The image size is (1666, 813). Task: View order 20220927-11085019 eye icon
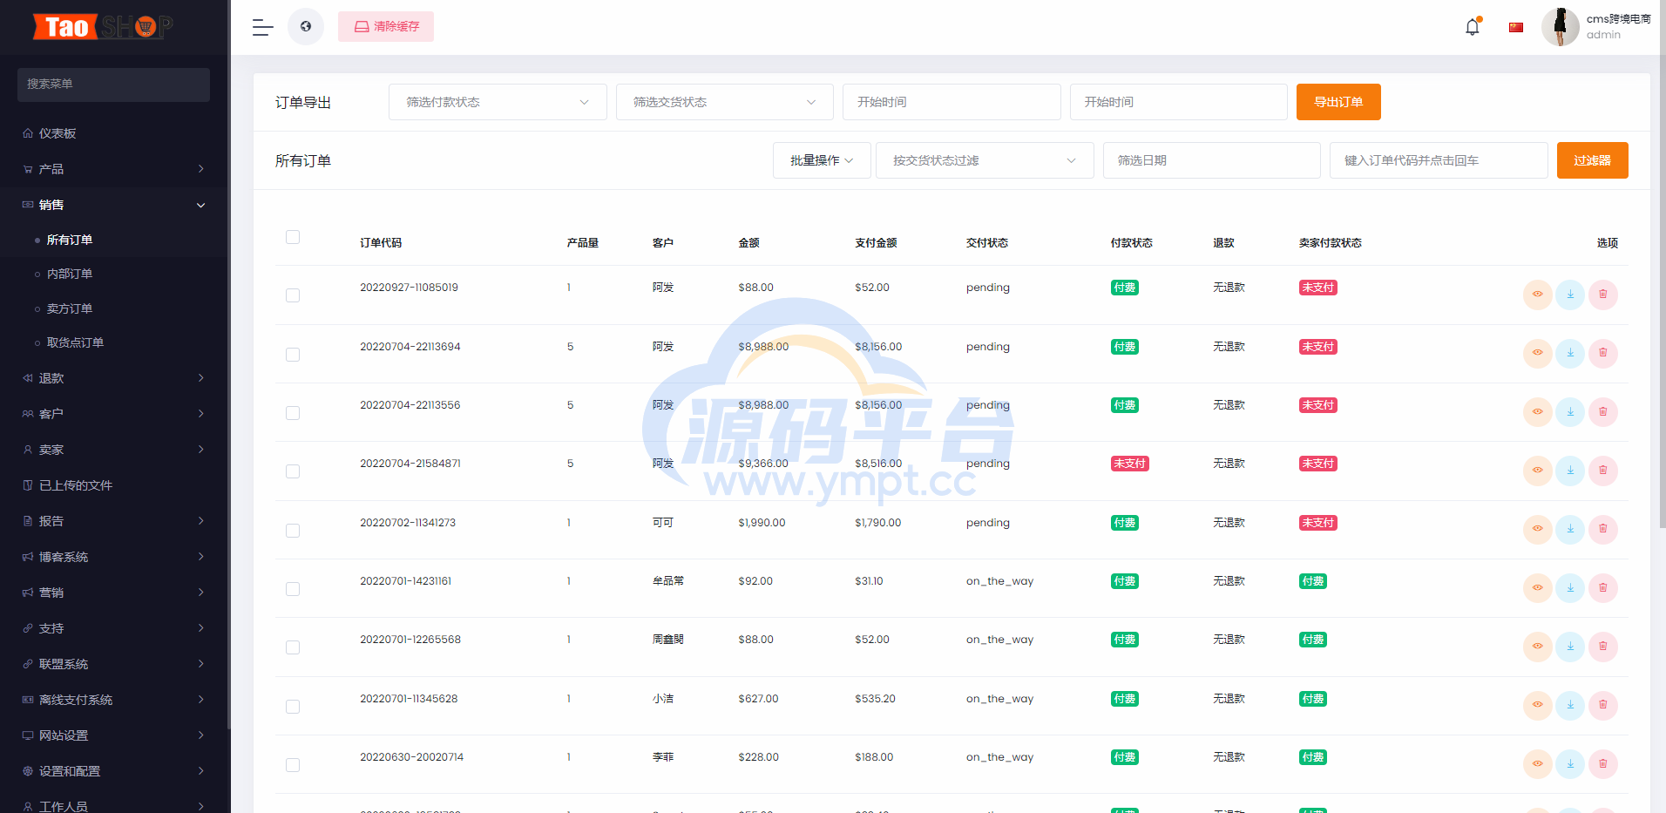point(1538,295)
